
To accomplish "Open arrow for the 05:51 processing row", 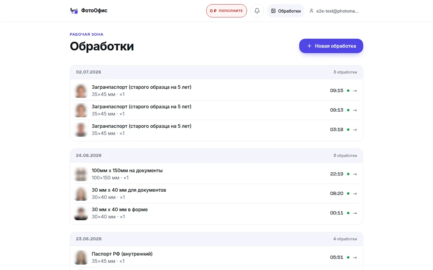I will tap(355, 257).
